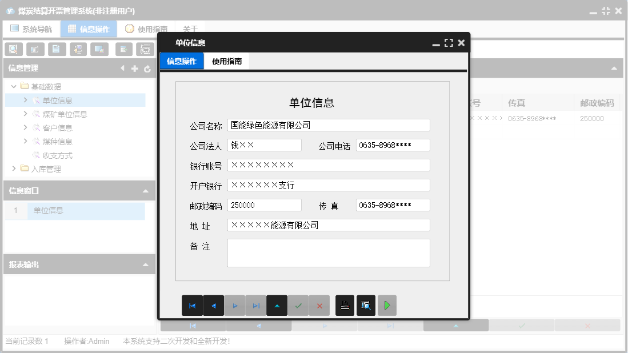Screen dimensions: 628x353
Task: Confirm changes with the green check icon
Action: [298, 305]
